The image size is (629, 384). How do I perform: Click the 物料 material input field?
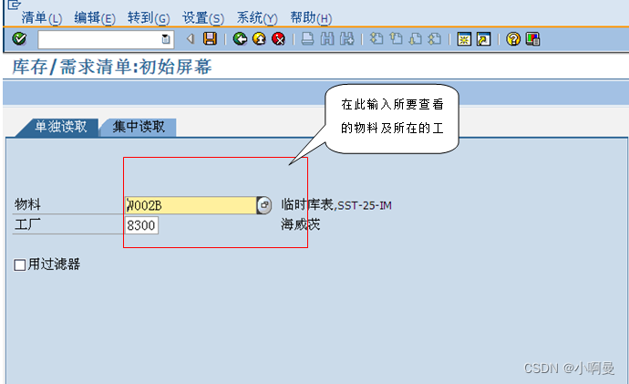point(191,205)
